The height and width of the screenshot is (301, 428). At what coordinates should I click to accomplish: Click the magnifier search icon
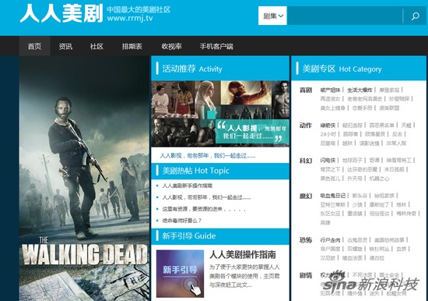click(416, 16)
